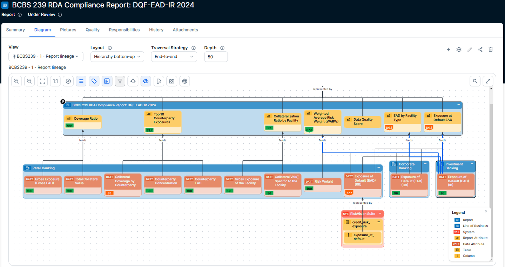This screenshot has width=505, height=267.
Task: Search within the diagram using magnifier icon
Action: pos(475,81)
